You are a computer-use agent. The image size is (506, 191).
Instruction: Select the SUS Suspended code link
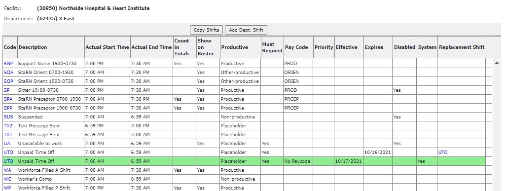click(x=8, y=116)
